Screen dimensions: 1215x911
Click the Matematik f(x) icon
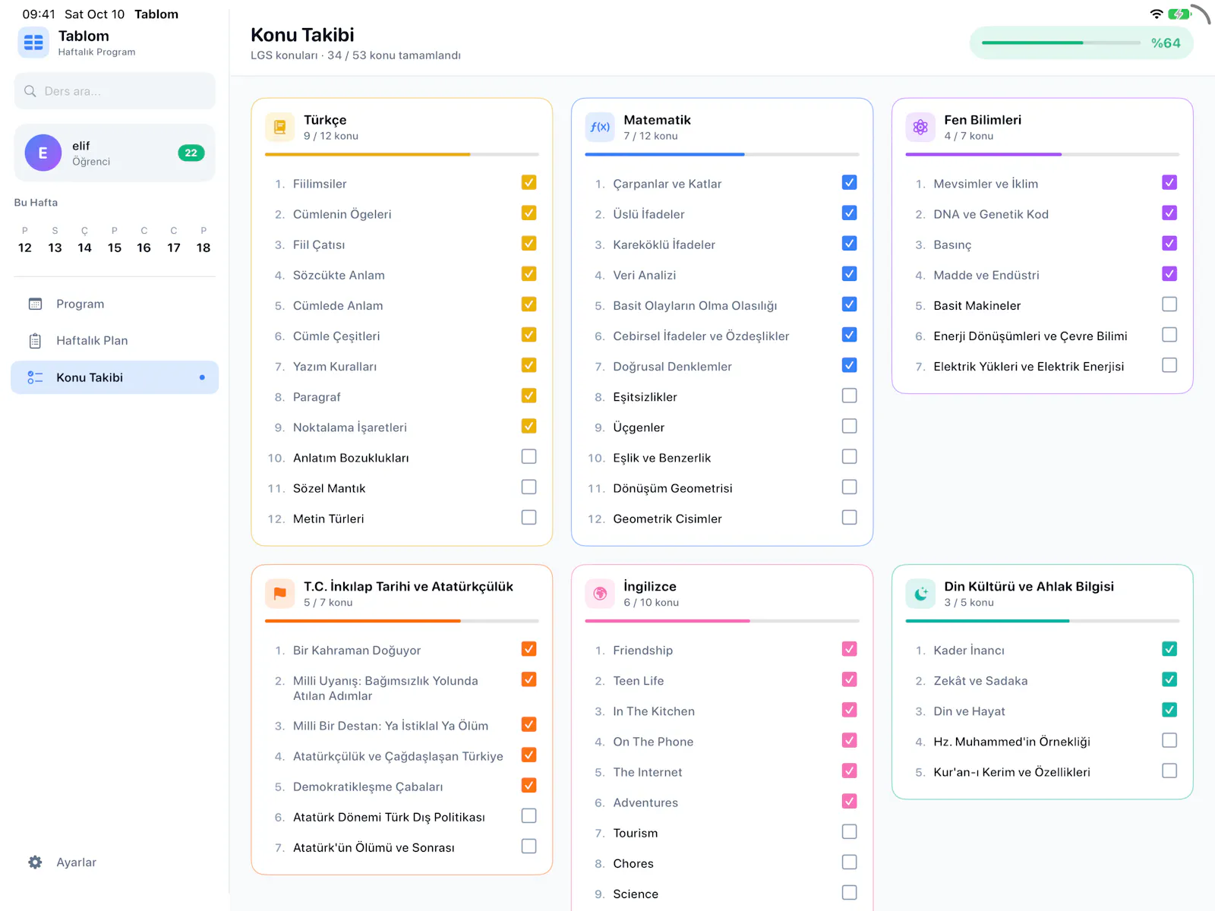pyautogui.click(x=600, y=127)
